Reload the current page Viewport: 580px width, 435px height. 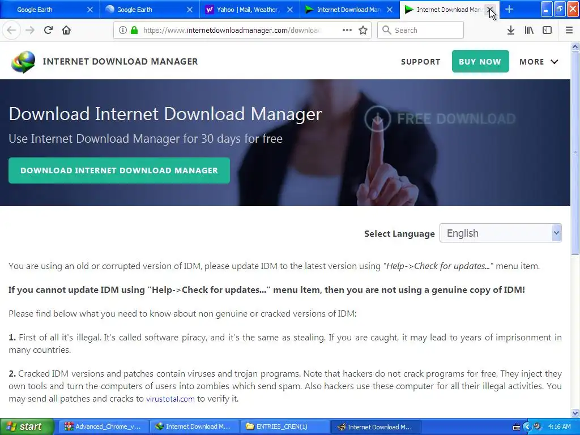click(x=49, y=30)
